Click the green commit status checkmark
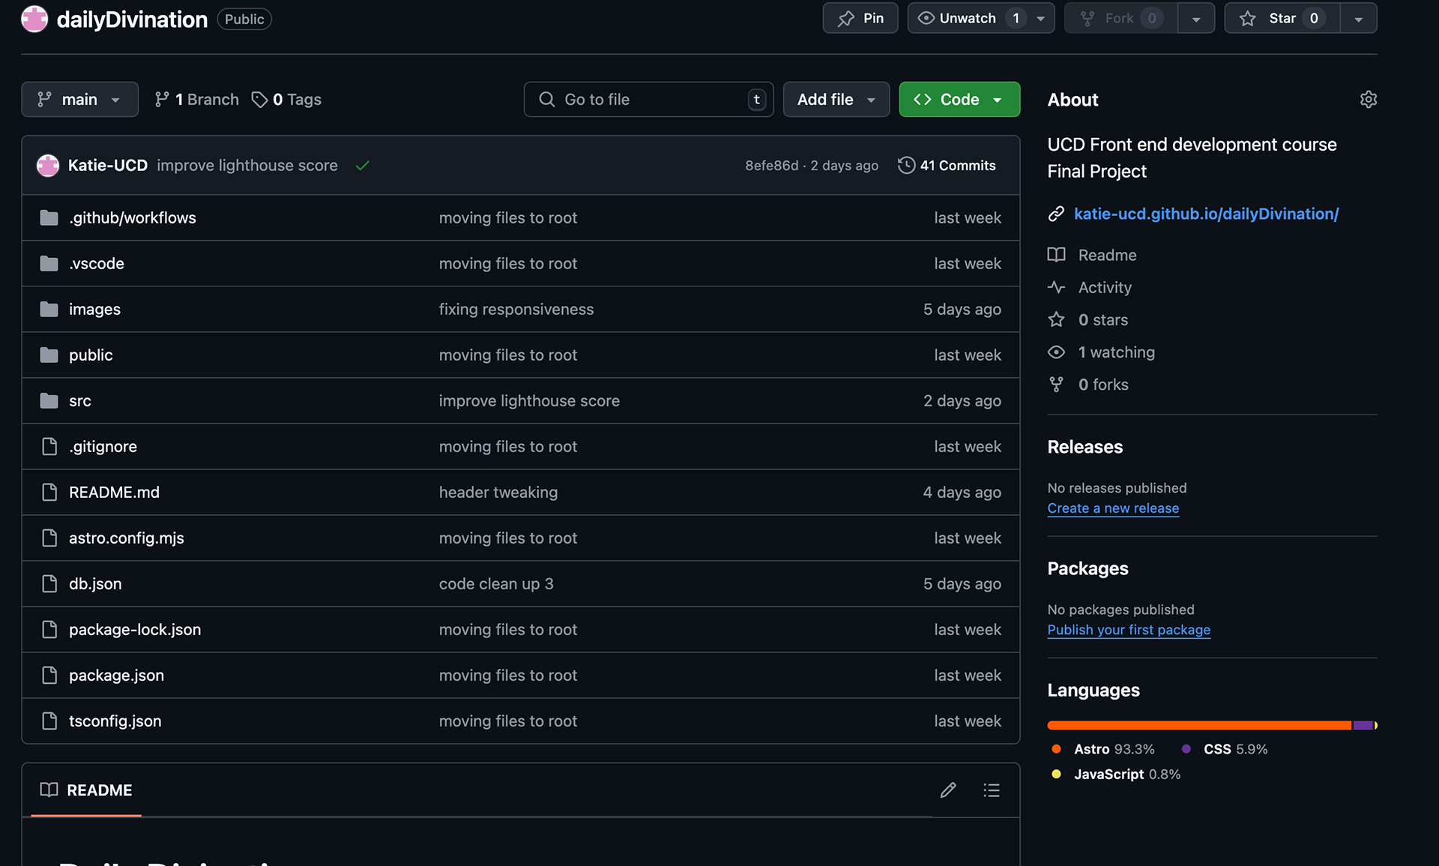The width and height of the screenshot is (1439, 866). click(x=363, y=166)
